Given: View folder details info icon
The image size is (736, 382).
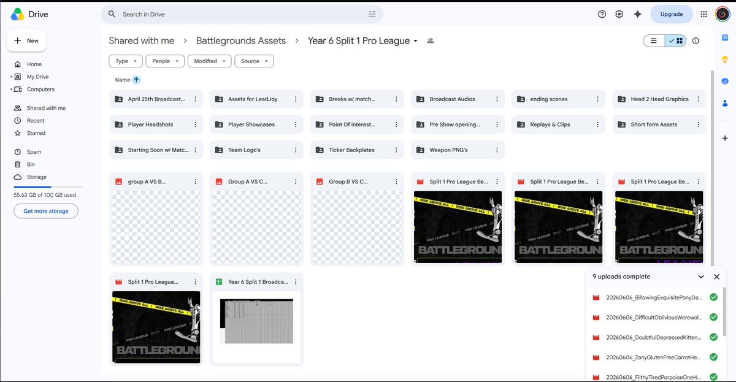Looking at the screenshot, I should 696,41.
